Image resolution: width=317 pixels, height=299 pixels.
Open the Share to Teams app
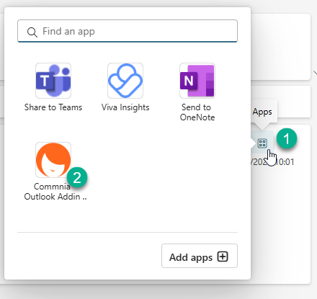click(x=53, y=81)
